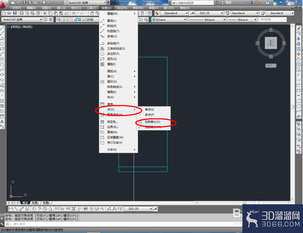Toggle the layer freeze sun icon
The height and width of the screenshot is (233, 303).
pyautogui.click(x=68, y=19)
